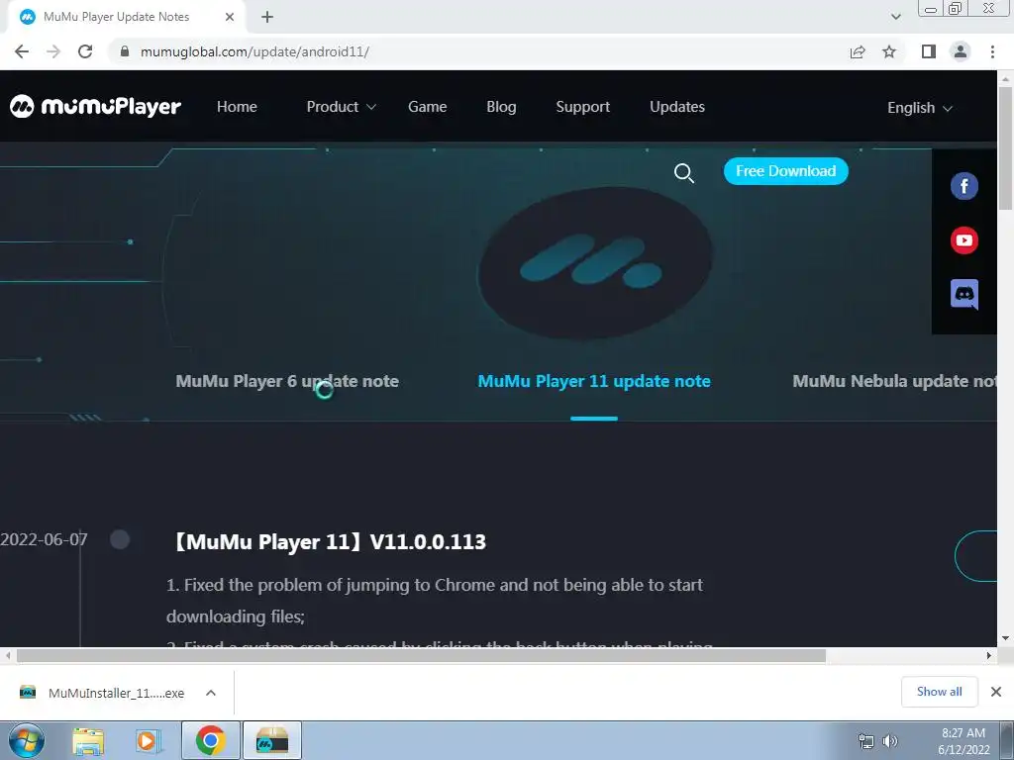1014x760 pixels.
Task: Close the MuMu Player Update Notes tab
Action: (x=230, y=17)
